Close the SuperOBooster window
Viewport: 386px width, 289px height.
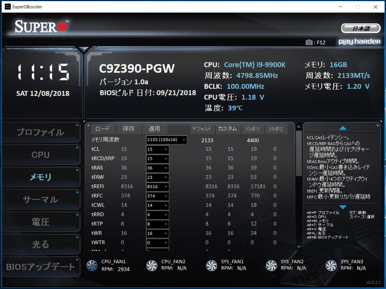[x=376, y=7]
